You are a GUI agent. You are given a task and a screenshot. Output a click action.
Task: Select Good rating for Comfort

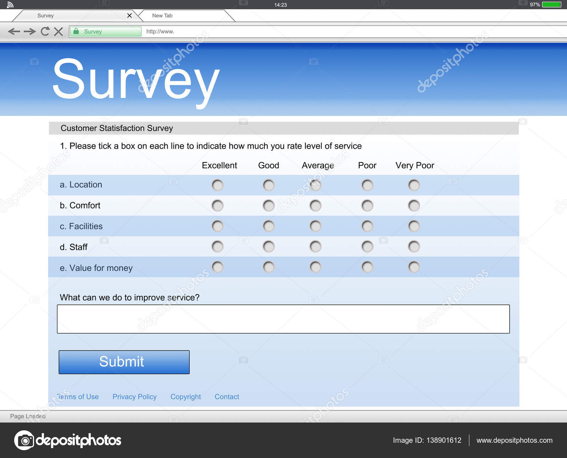(268, 205)
